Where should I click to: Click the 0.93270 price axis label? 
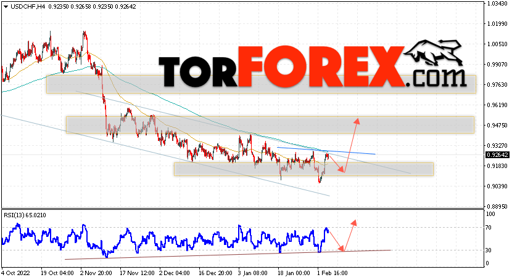point(497,145)
